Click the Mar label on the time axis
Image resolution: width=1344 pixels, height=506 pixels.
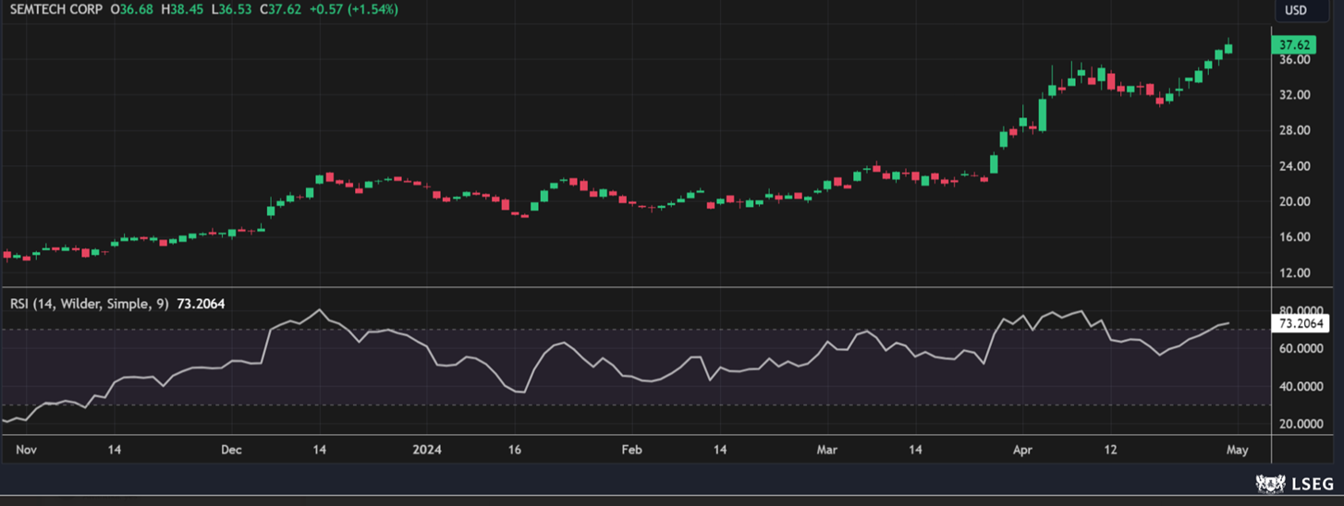click(826, 450)
